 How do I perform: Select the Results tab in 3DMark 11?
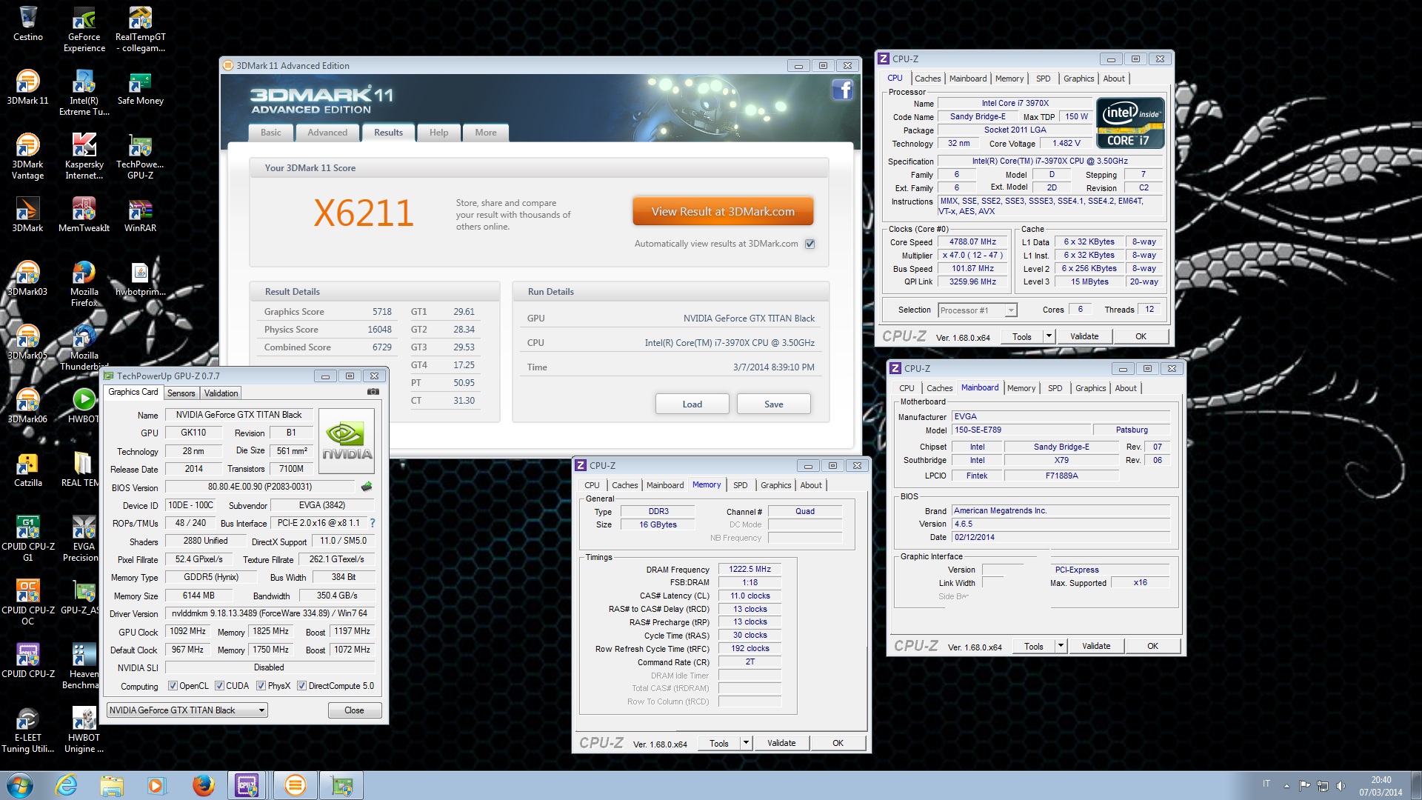388,133
